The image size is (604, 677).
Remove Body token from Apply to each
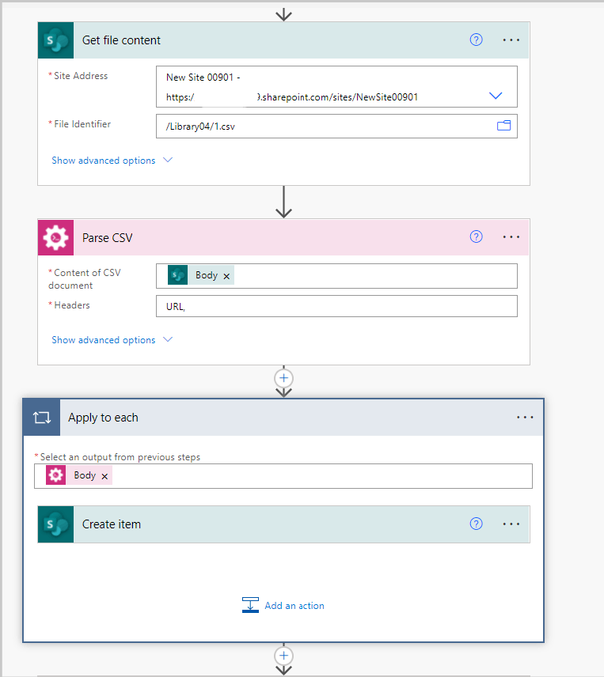click(x=104, y=476)
